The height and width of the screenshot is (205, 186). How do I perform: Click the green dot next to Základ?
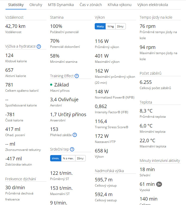[x=51, y=85]
